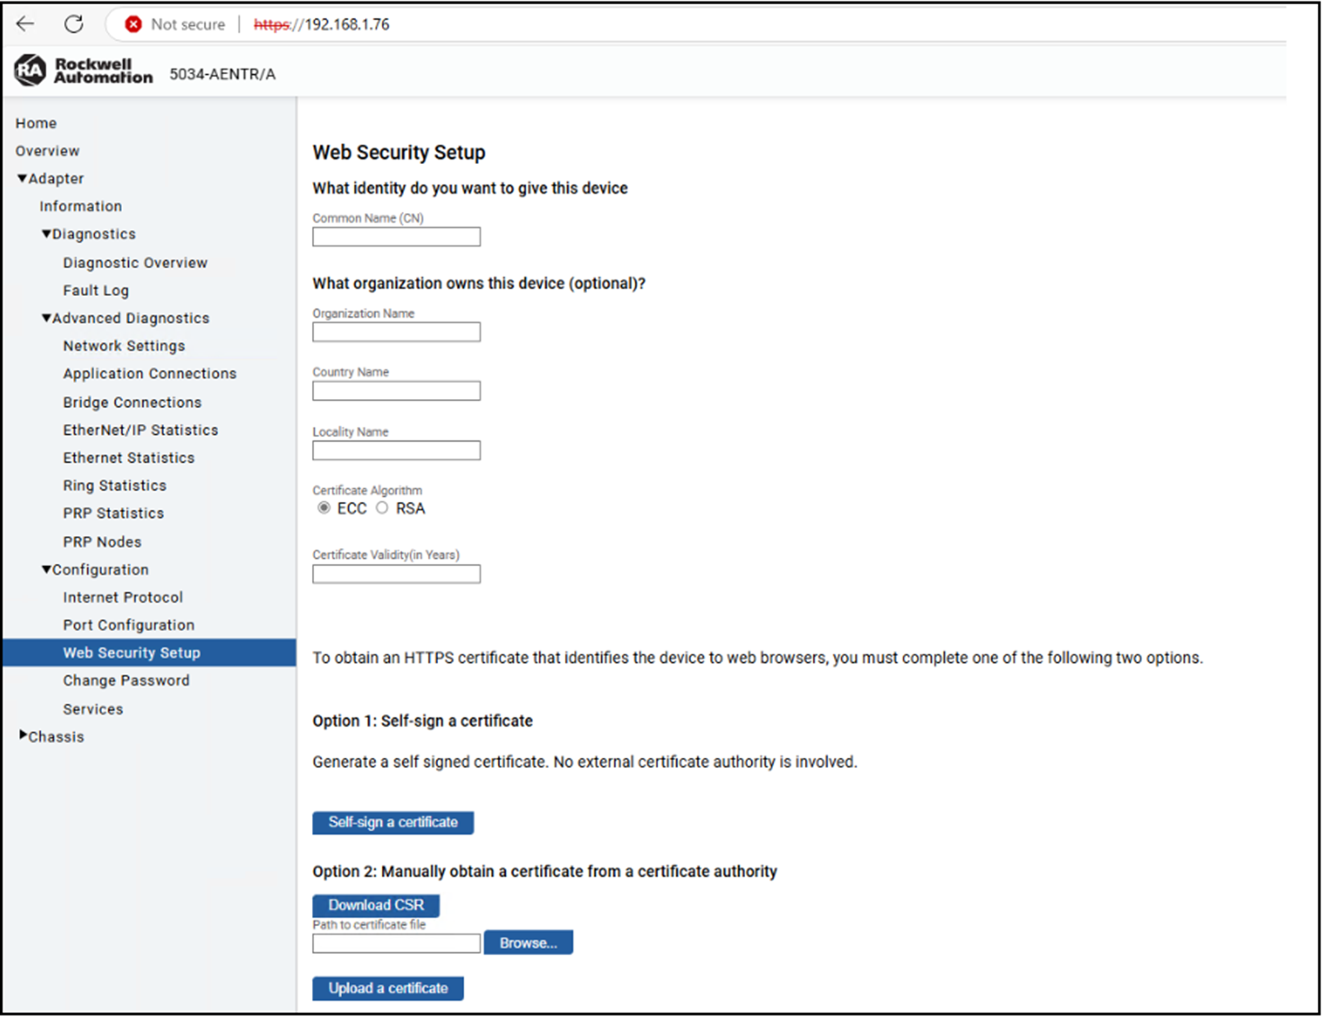Click Browse to choose certificate file

coord(528,943)
